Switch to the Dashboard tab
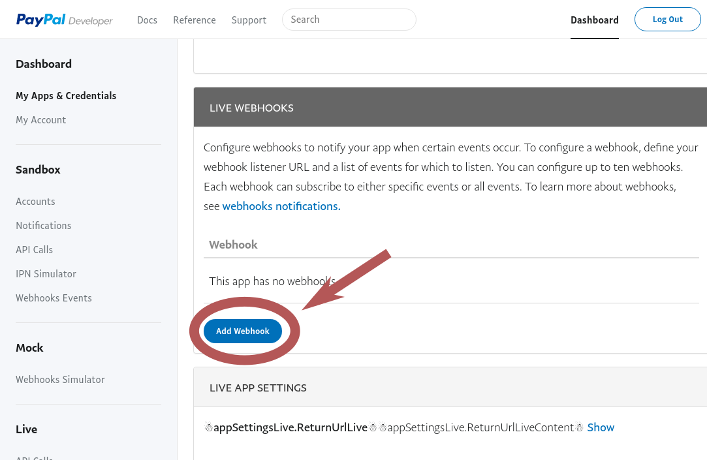The height and width of the screenshot is (460, 707). click(594, 20)
